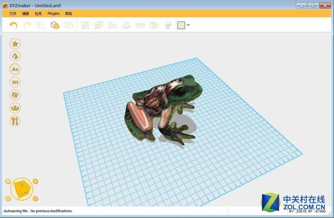Open the Aa letters shape category
Screen dimensions: 334x218
pos(16,69)
